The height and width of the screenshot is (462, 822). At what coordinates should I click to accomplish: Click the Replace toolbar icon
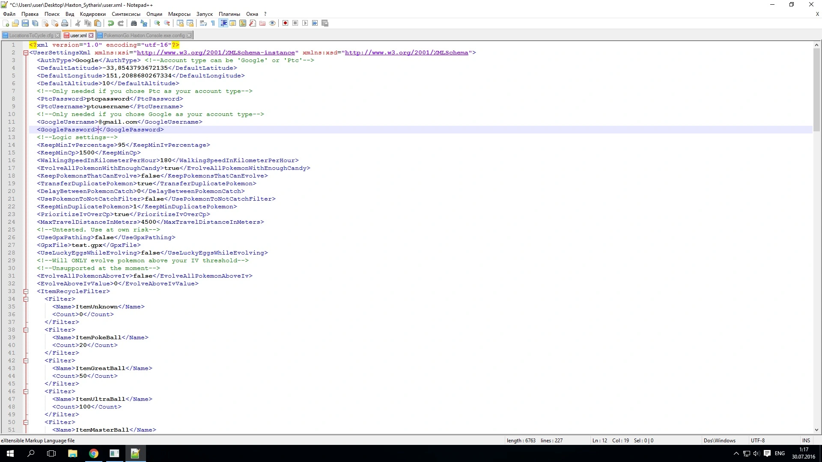pyautogui.click(x=144, y=23)
